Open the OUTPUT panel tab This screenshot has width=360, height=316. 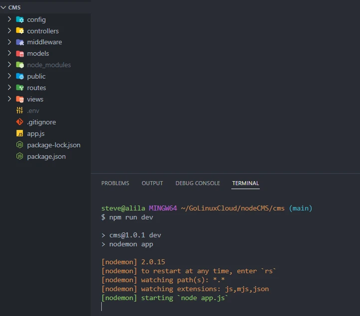pyautogui.click(x=152, y=183)
